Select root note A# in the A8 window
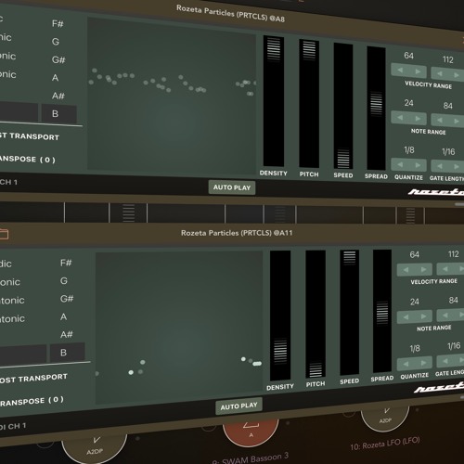The height and width of the screenshot is (464, 464). (58, 96)
